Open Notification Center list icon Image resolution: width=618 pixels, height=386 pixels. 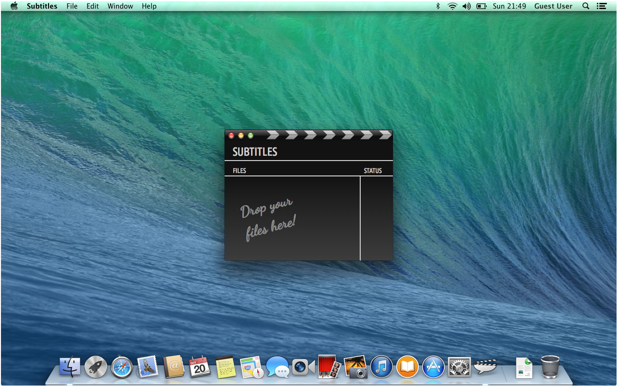pyautogui.click(x=601, y=6)
